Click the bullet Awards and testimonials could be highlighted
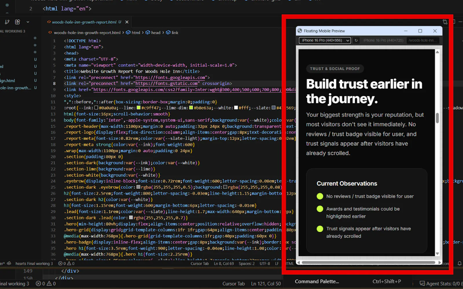Screen dimensions: 463x289 tap(358, 212)
